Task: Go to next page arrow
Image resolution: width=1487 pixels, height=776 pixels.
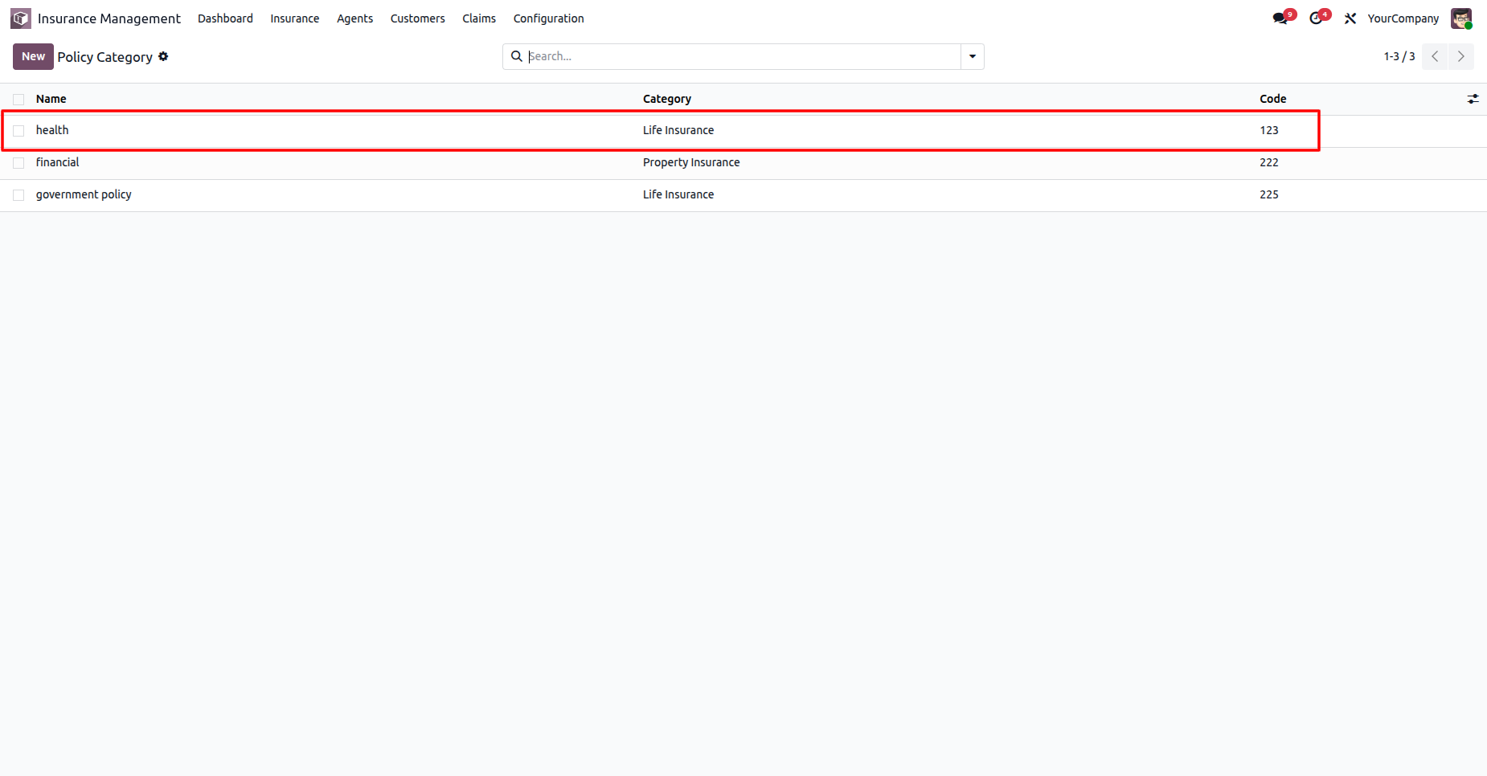Action: 1461,56
